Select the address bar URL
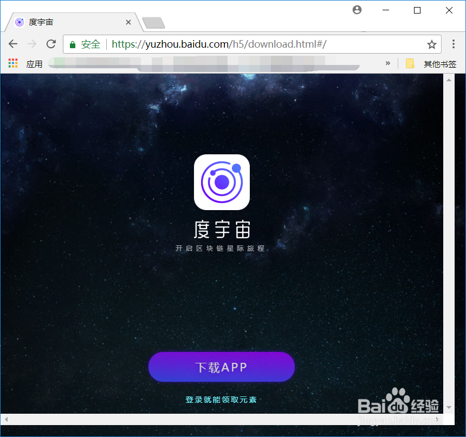 (x=217, y=44)
